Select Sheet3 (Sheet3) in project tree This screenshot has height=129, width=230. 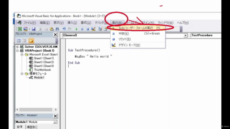pyautogui.click(x=44, y=66)
